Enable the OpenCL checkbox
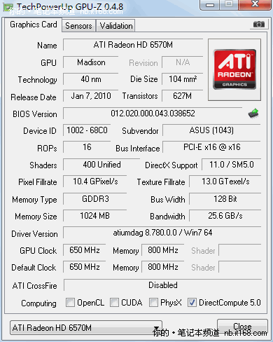 point(70,303)
